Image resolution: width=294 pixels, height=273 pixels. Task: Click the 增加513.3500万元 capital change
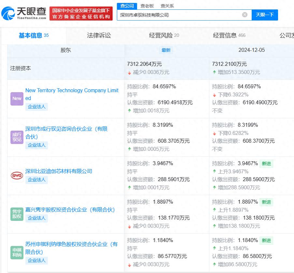click(x=239, y=72)
